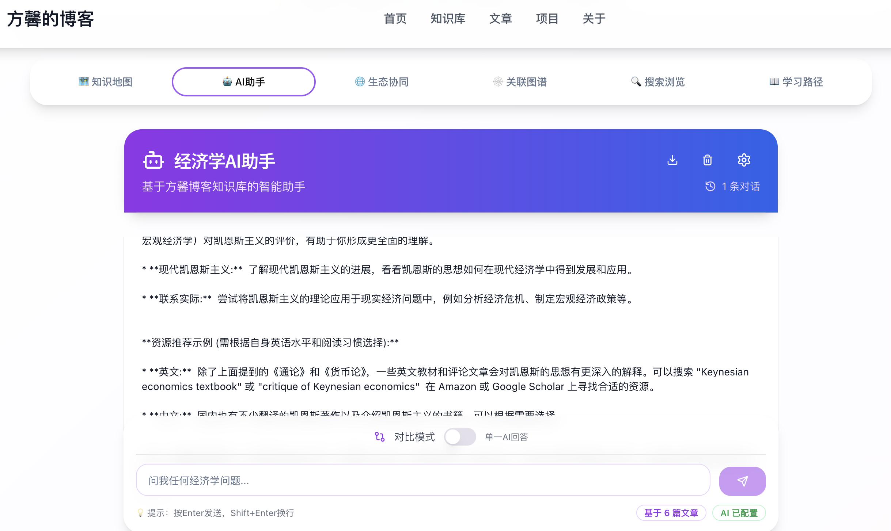Click the AI 已配置 status badge
The height and width of the screenshot is (531, 891).
(x=739, y=513)
